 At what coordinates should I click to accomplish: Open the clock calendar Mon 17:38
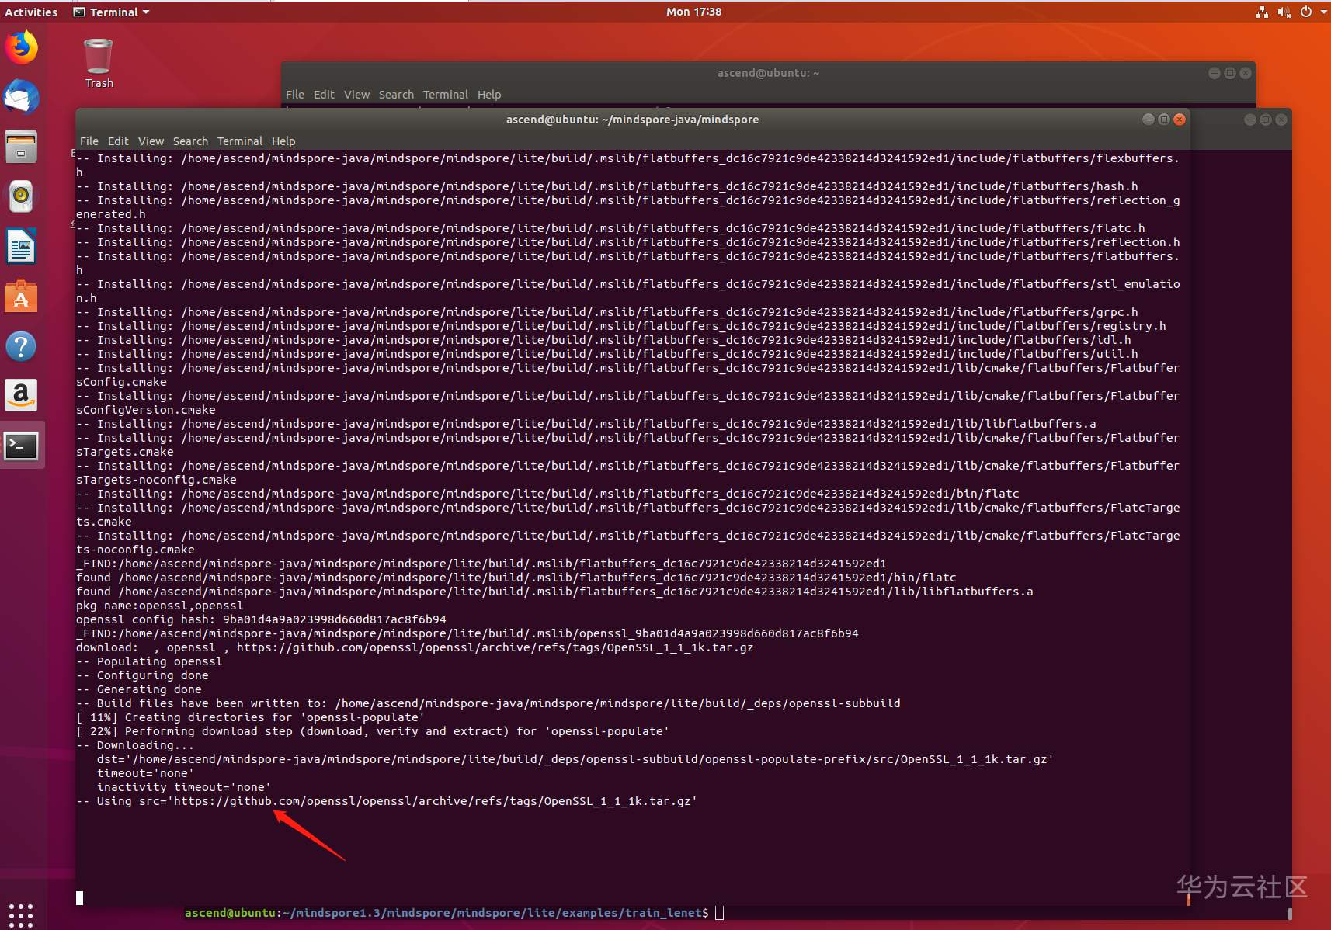693,12
